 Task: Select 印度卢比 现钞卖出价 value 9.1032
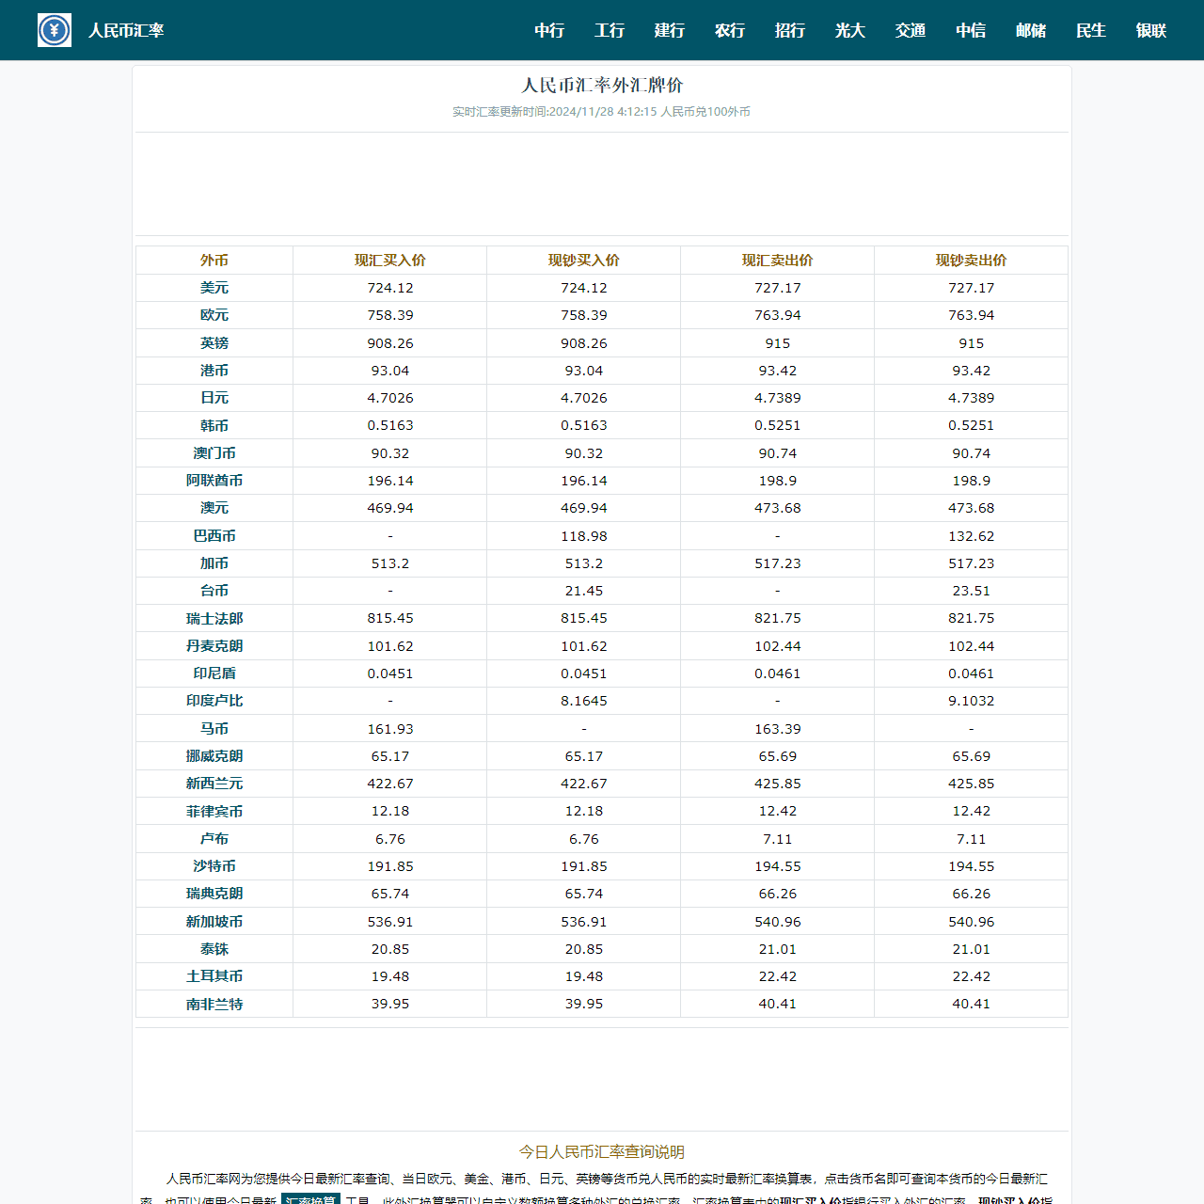coord(972,701)
